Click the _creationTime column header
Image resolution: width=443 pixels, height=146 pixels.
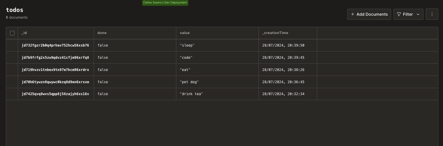point(275,33)
